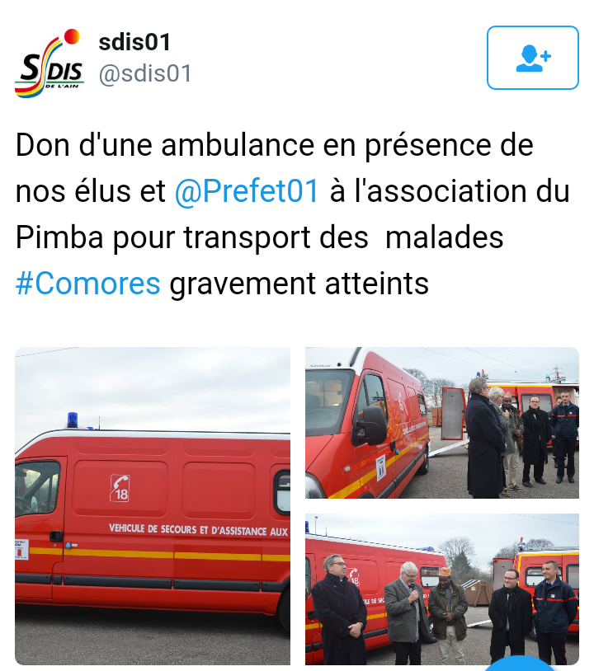Open the top-right photo with van mirror
This screenshot has width=594, height=671.
442,423
